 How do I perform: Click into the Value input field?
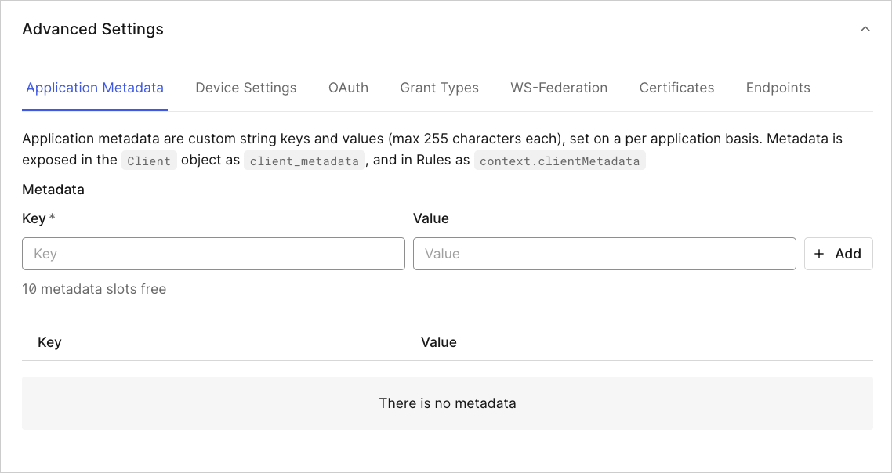point(604,254)
